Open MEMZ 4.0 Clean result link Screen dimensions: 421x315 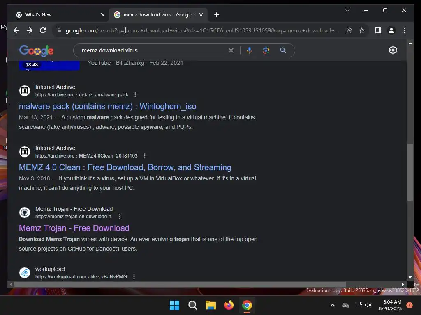125,167
